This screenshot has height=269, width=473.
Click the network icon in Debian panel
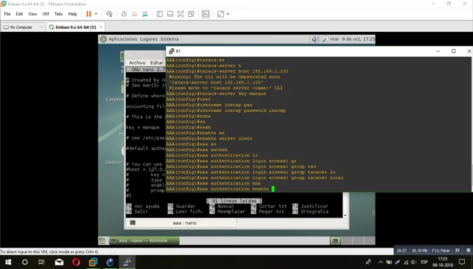click(x=325, y=39)
